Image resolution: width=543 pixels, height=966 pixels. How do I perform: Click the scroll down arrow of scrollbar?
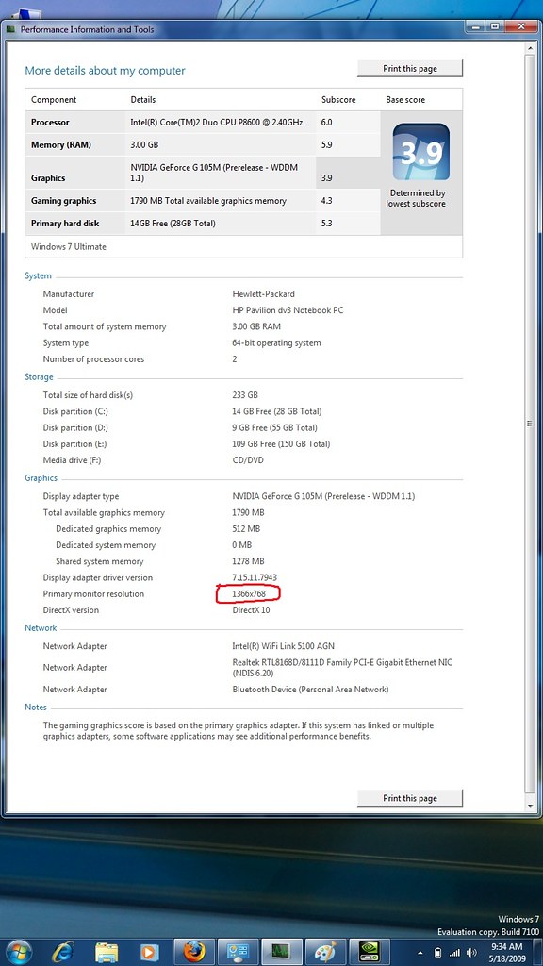(x=530, y=806)
